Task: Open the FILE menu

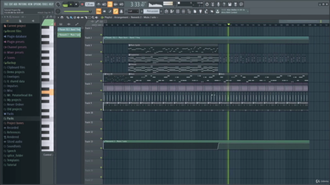Action: click(6, 4)
